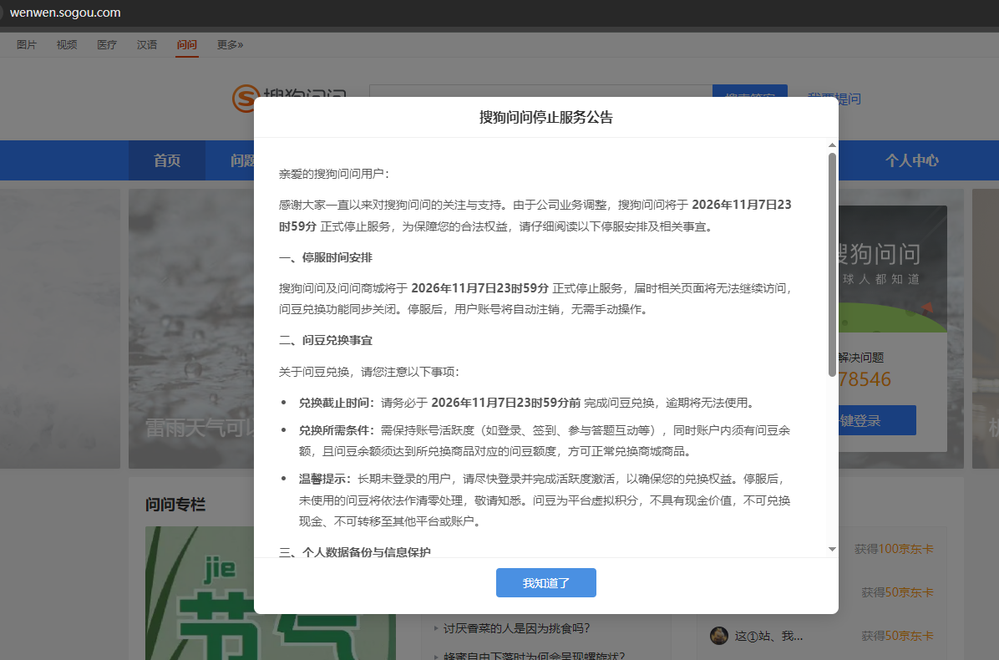Select the 问问 tab in top navigation

point(187,44)
